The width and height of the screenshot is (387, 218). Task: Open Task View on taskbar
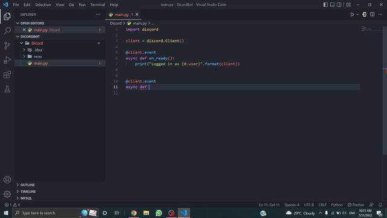(x=117, y=213)
